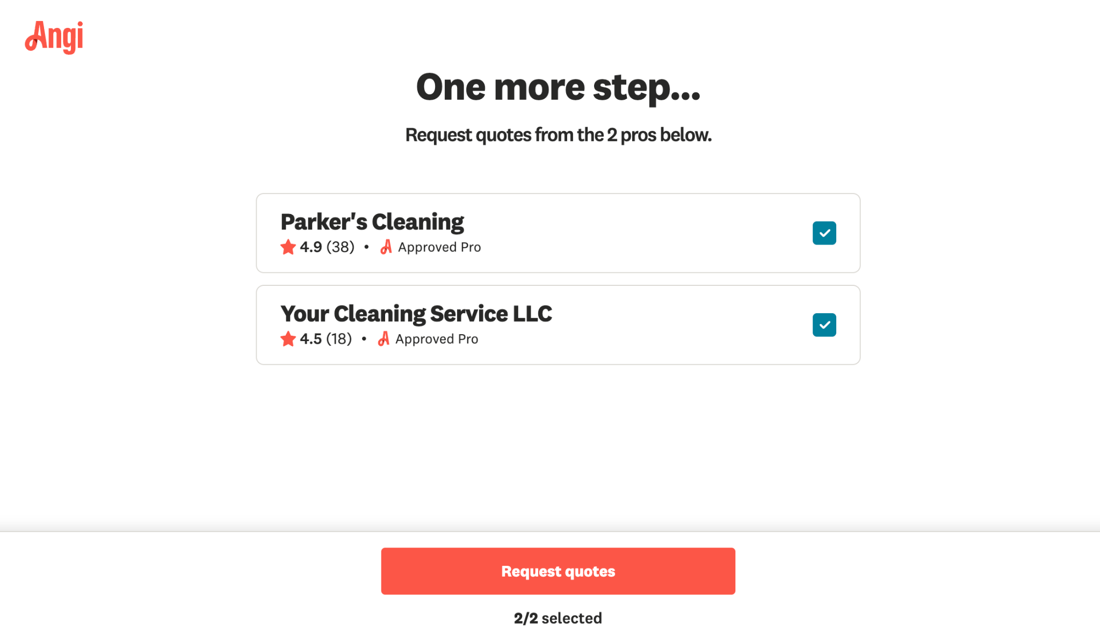Click the Angi badge icon for Your Cleaning Service LLC

[x=383, y=339]
